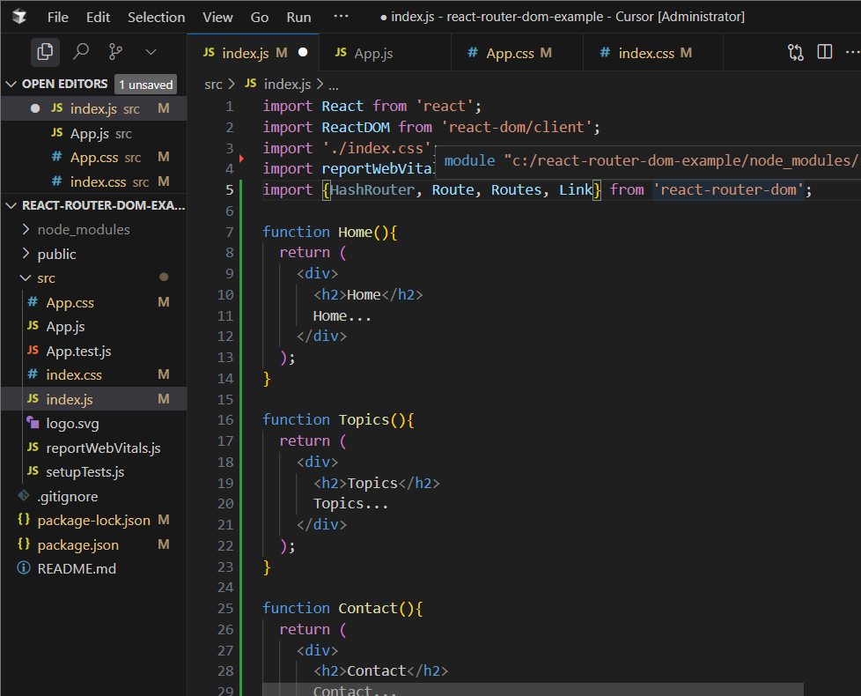The image size is (861, 696).
Task: Open the Selection menu
Action: pyautogui.click(x=156, y=17)
